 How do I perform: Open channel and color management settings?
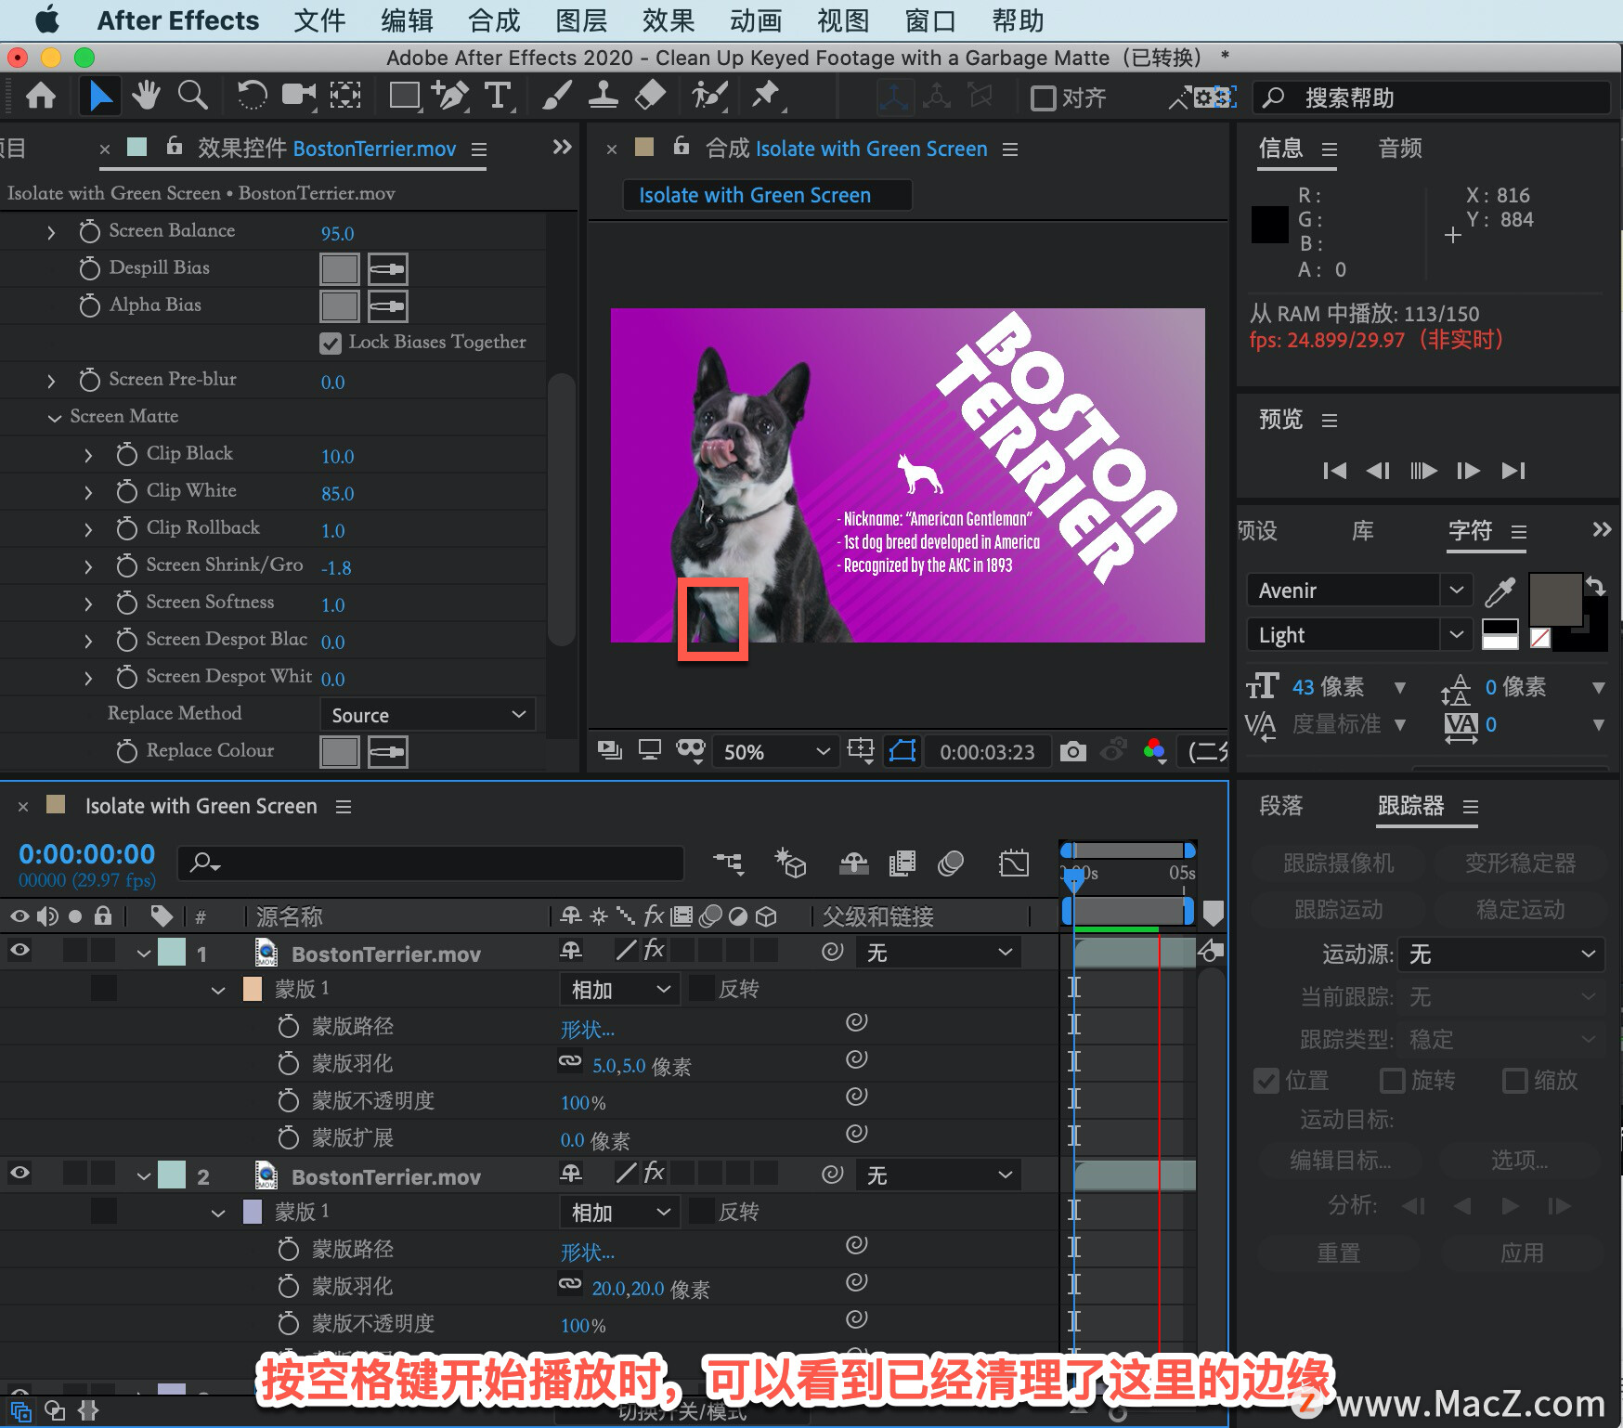[1154, 751]
